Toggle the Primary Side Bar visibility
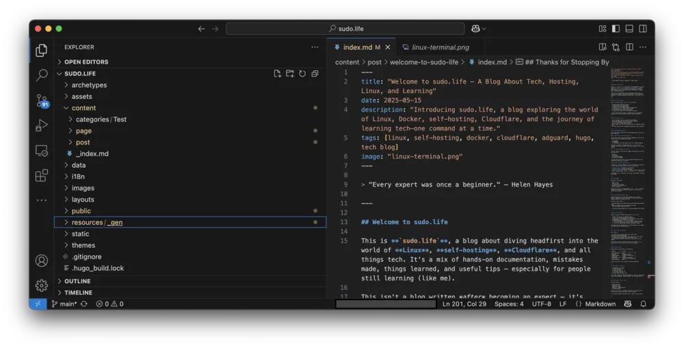The height and width of the screenshot is (348, 684). pos(616,29)
